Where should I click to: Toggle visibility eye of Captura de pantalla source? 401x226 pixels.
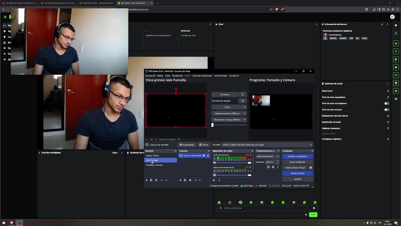pyautogui.click(x=204, y=156)
